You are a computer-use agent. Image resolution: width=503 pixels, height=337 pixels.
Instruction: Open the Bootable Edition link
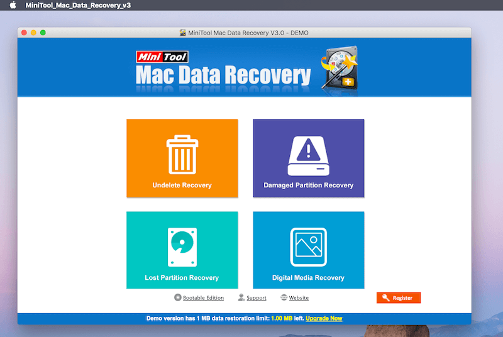coord(203,298)
